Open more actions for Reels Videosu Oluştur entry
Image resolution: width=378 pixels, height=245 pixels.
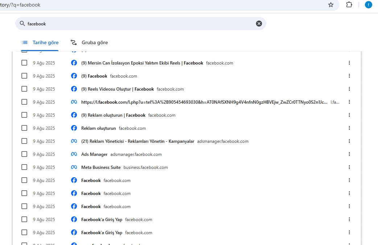pos(349,89)
